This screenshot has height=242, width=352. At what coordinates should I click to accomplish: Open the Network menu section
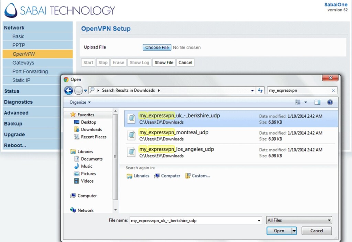click(x=37, y=28)
